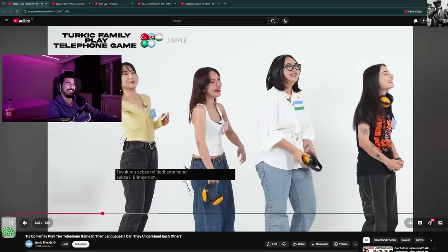The height and width of the screenshot is (252, 448).
Task: Open World Friends channel avatar
Action: (29, 244)
